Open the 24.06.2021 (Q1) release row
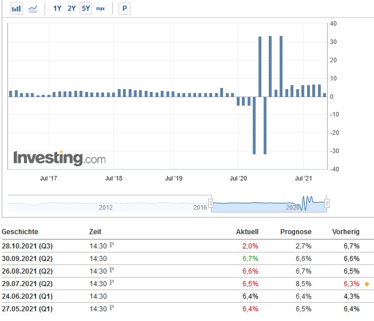 click(x=27, y=296)
